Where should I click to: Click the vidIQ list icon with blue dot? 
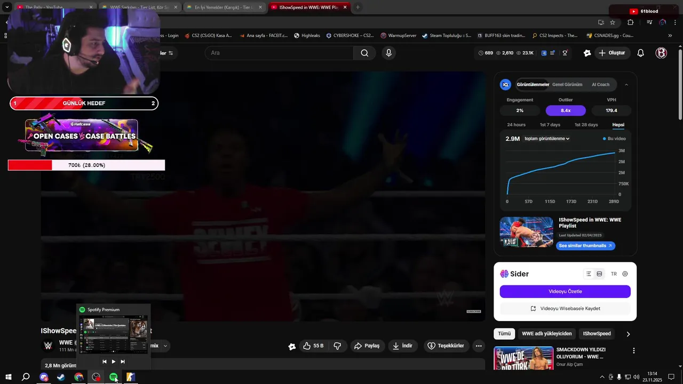(x=553, y=53)
